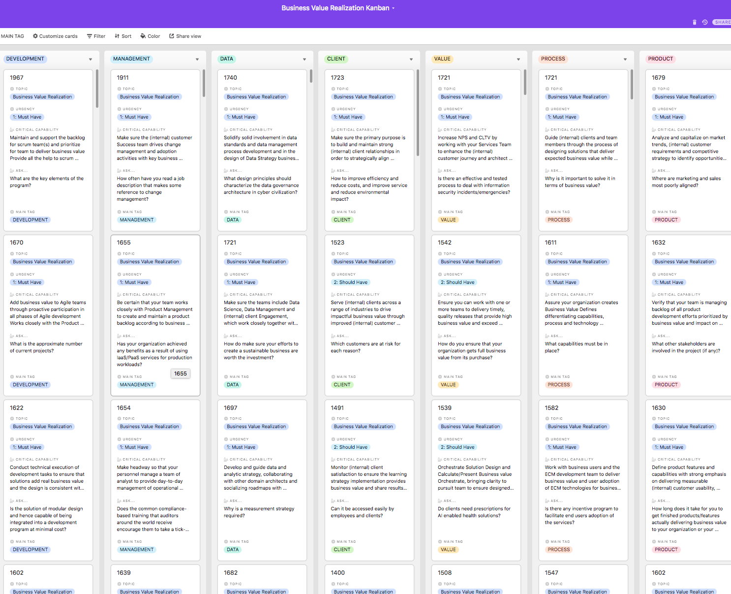This screenshot has height=594, width=731.
Task: Open revision history clock icon
Action: [704, 22]
